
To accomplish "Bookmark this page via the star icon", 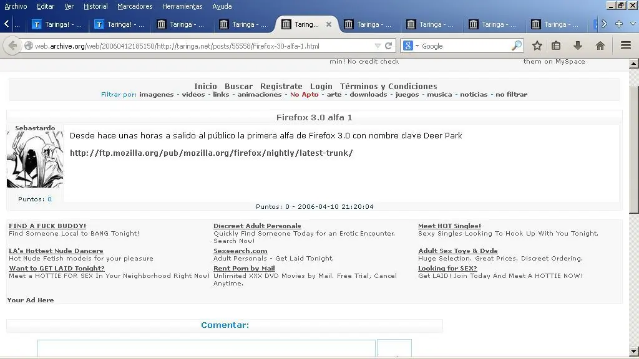I will [535, 45].
